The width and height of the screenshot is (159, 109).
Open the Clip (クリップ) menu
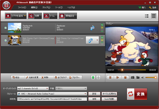(x=46, y=7)
